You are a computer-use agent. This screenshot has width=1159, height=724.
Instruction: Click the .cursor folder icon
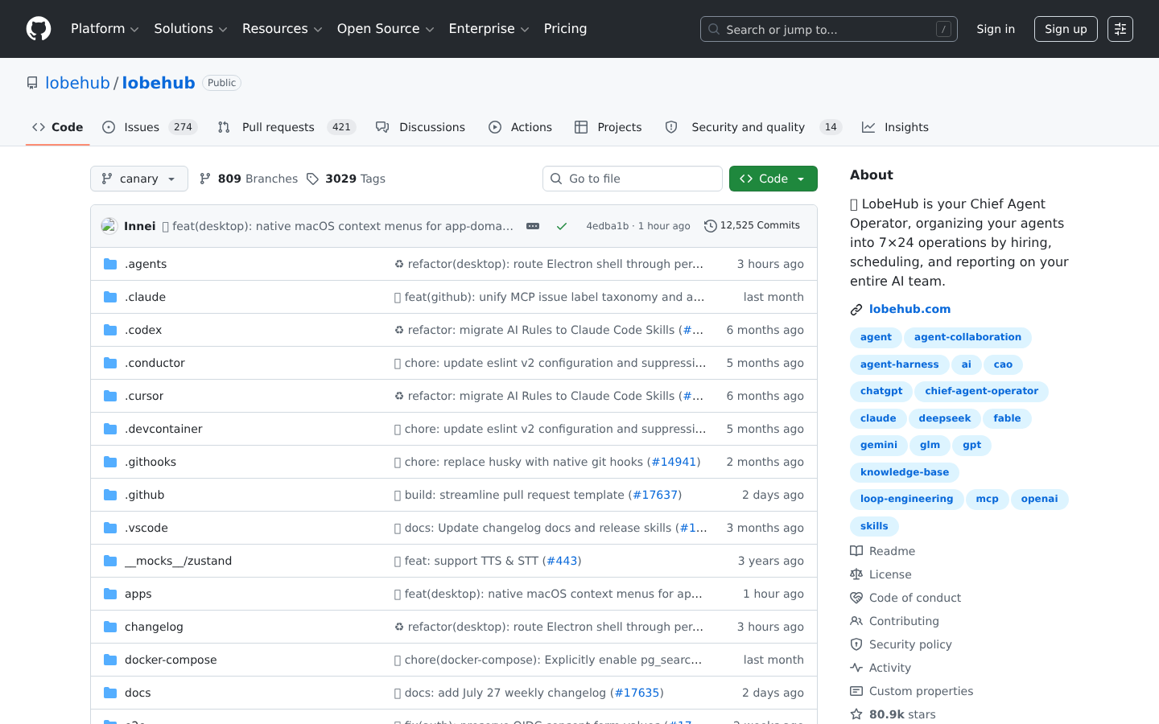tap(110, 396)
